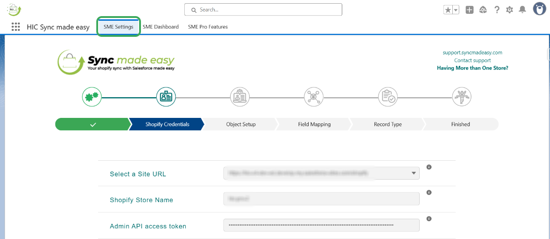This screenshot has width=550, height=239.
Task: Select the completed green checkmark stage
Action: (x=93, y=124)
